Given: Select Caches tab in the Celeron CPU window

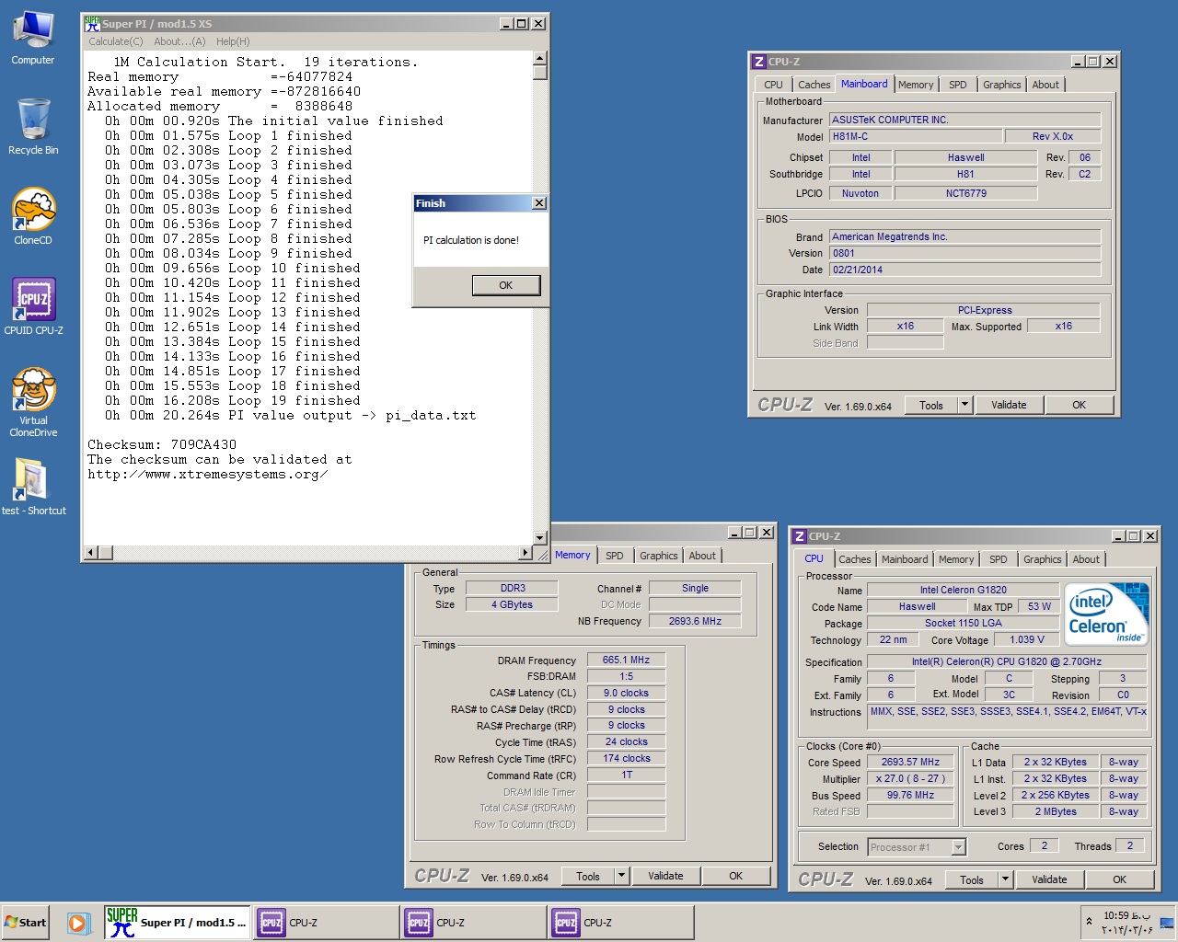Looking at the screenshot, I should tap(854, 559).
